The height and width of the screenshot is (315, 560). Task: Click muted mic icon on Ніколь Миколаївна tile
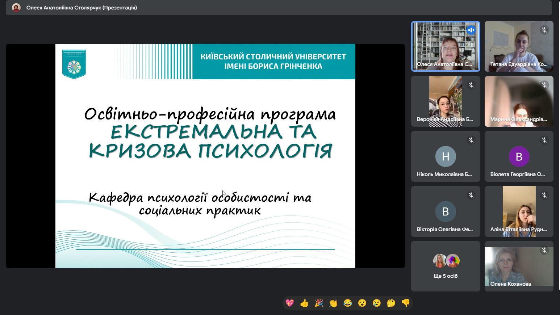click(x=471, y=140)
